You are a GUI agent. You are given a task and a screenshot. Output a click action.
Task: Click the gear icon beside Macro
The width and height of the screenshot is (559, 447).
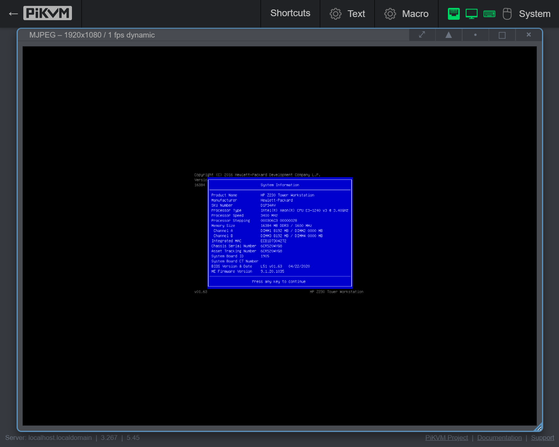point(390,14)
